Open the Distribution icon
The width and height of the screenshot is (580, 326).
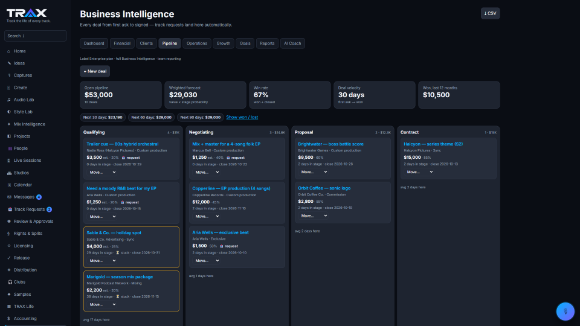pos(9,270)
